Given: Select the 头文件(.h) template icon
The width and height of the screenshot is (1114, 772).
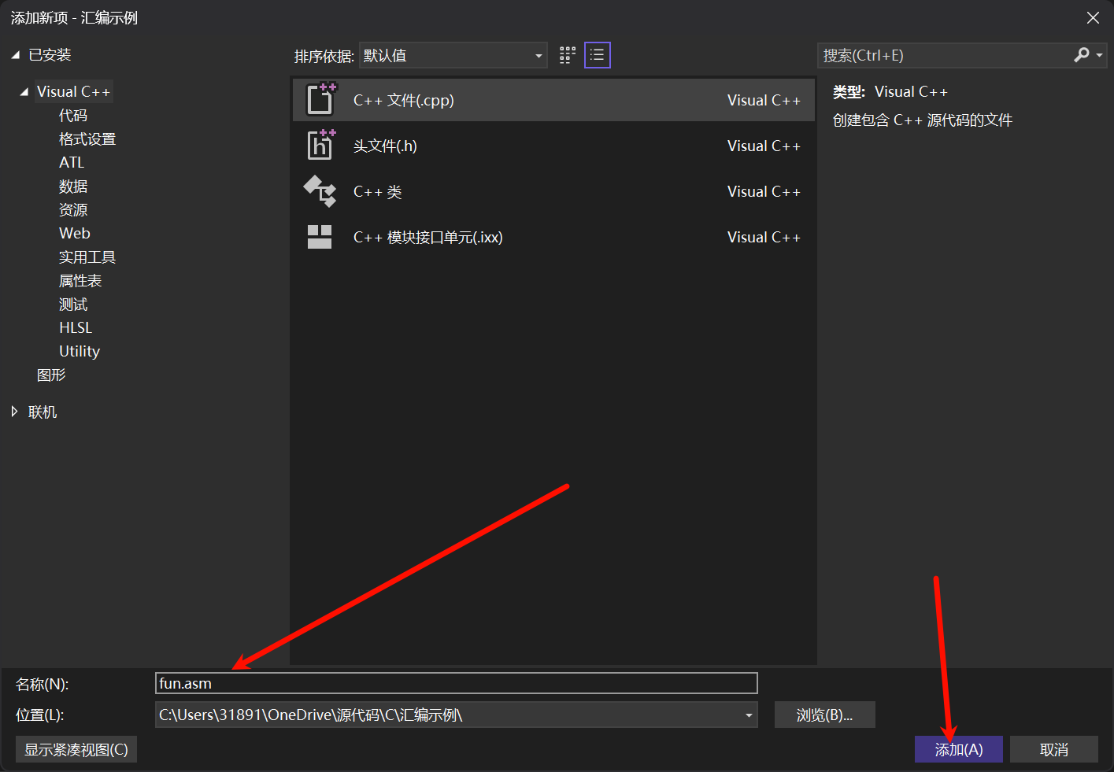Looking at the screenshot, I should [x=320, y=145].
